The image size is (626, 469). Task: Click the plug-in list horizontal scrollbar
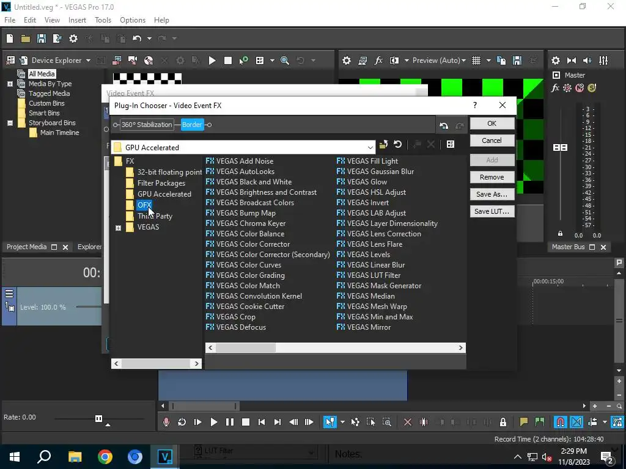(x=336, y=347)
